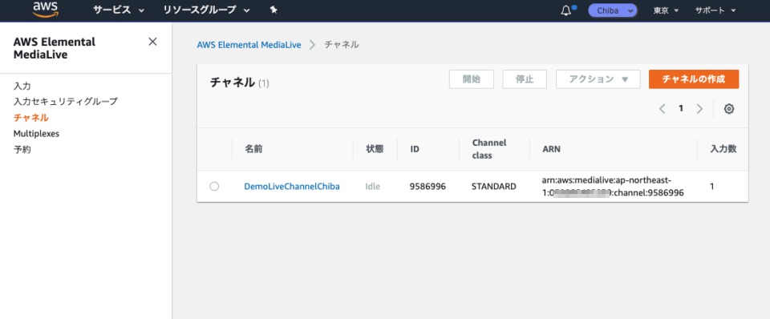Click the 状態 column header

tap(375, 149)
